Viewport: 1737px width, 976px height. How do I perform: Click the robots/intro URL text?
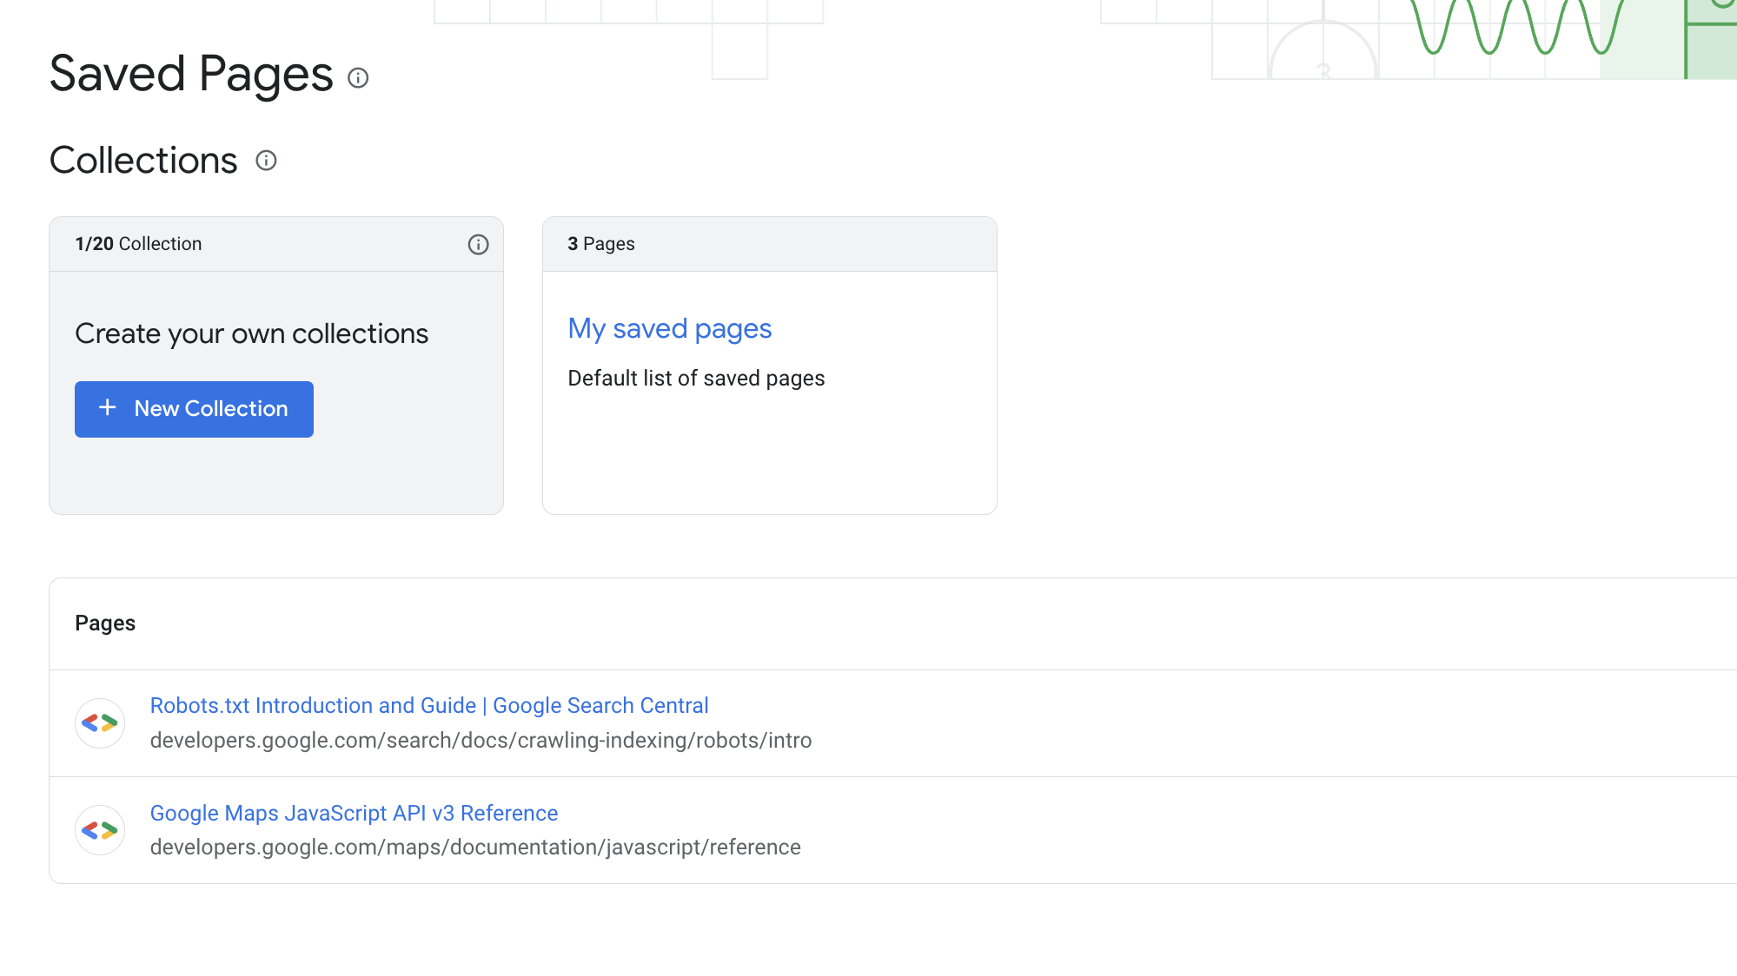481,741
